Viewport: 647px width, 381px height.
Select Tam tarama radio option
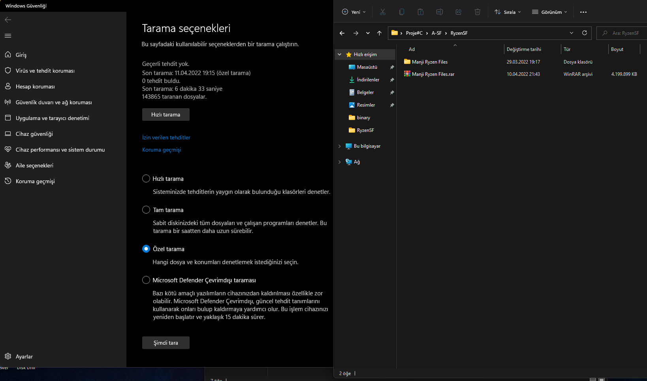[146, 210]
